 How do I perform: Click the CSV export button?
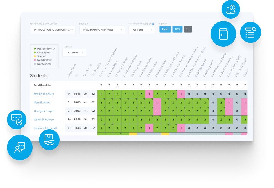[x=177, y=29]
